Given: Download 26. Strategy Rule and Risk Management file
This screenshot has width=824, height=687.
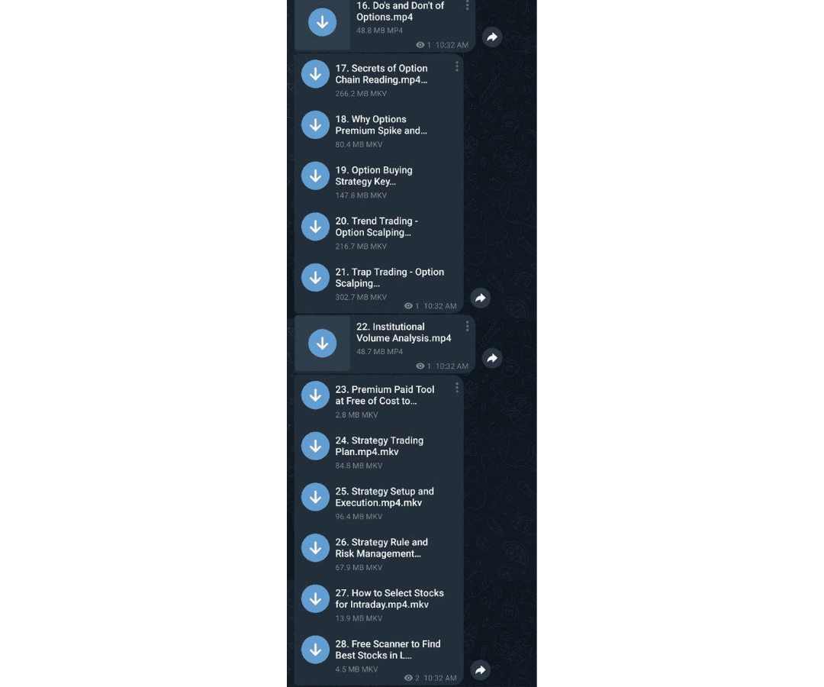Looking at the screenshot, I should (315, 548).
